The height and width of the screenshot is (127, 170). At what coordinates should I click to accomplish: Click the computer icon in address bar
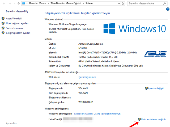[x=23, y=3]
